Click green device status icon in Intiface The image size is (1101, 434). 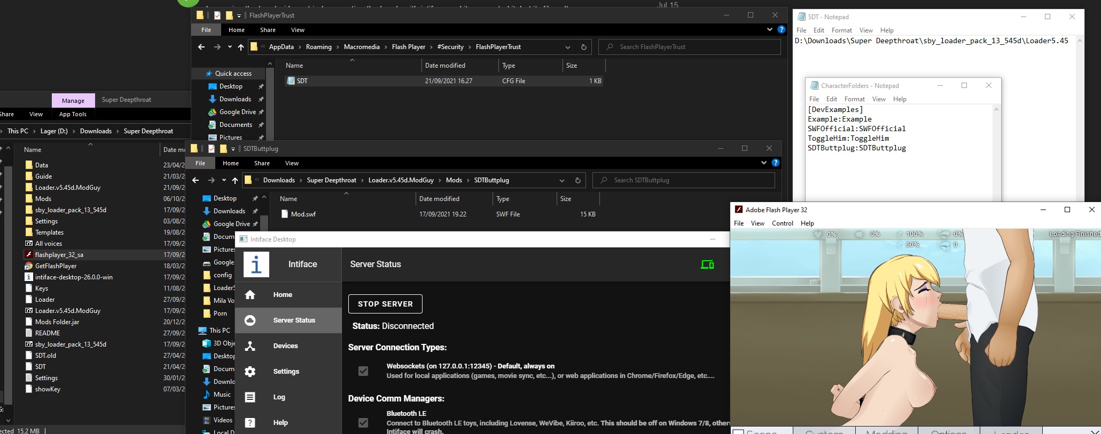[707, 264]
